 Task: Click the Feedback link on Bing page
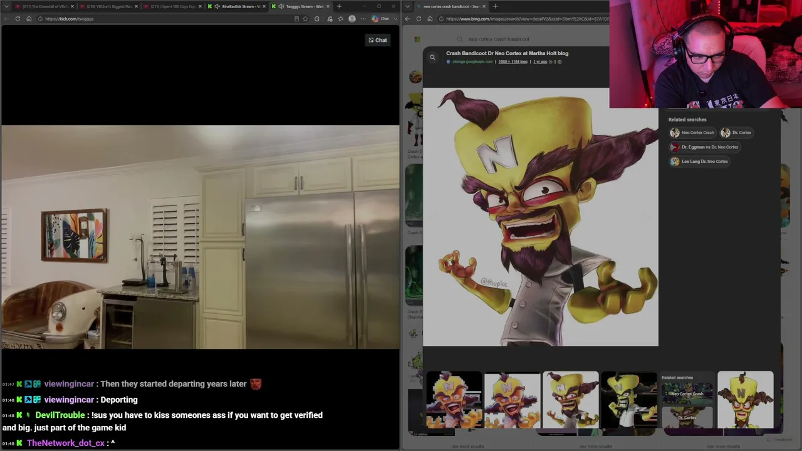coord(779,440)
